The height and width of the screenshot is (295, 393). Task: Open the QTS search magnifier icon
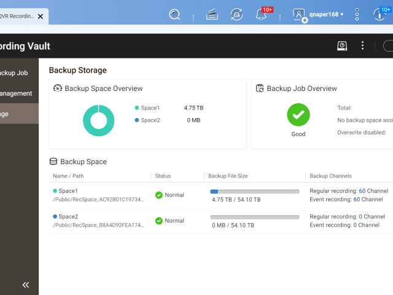pyautogui.click(x=175, y=14)
